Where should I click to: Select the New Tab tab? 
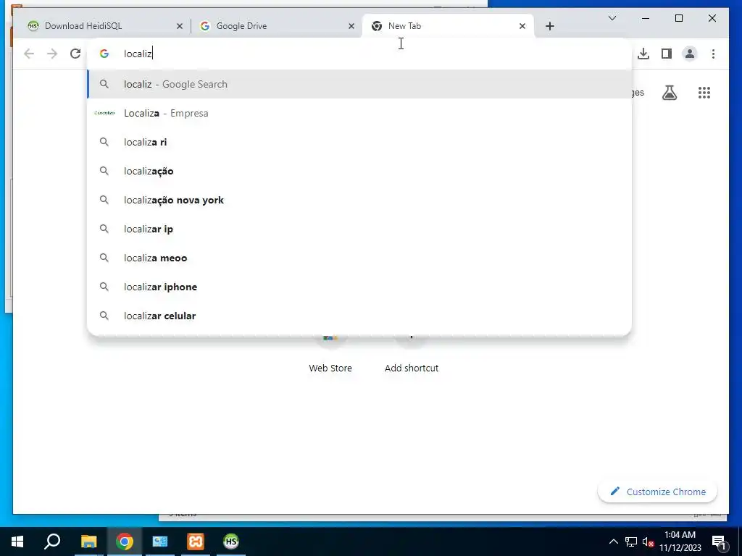point(448,26)
